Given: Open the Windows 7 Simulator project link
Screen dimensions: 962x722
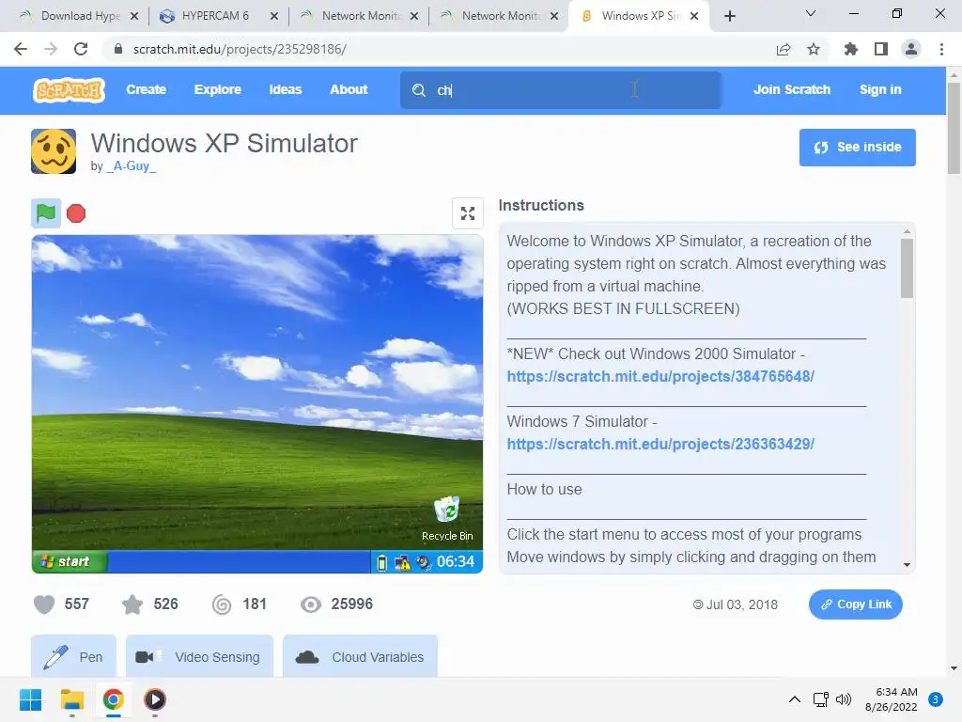Looking at the screenshot, I should (x=660, y=444).
